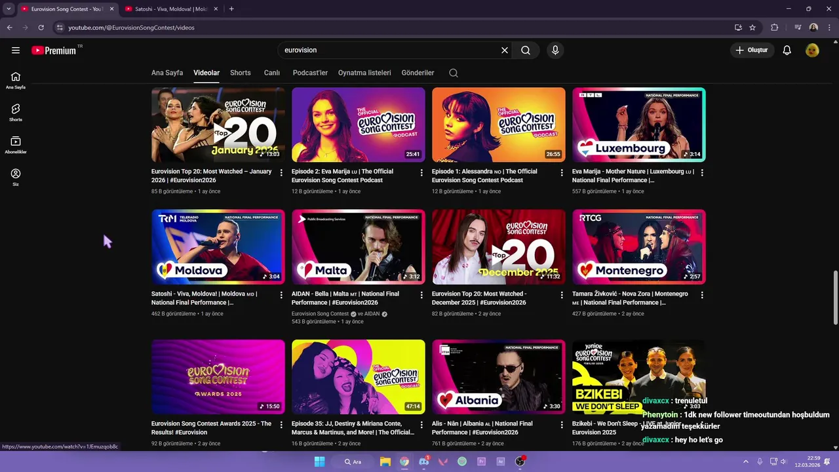839x472 pixels.
Task: Open Chrome profile picture menu
Action: coord(813,28)
